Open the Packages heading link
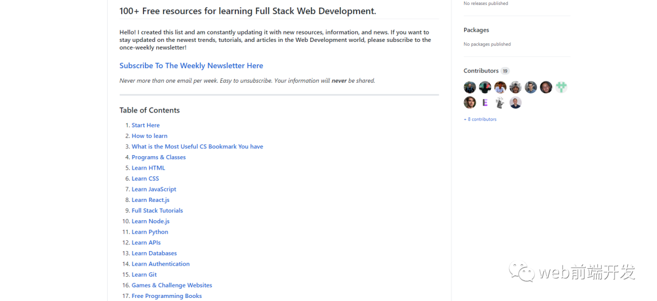Screen dimensions: 657x301 pyautogui.click(x=476, y=30)
